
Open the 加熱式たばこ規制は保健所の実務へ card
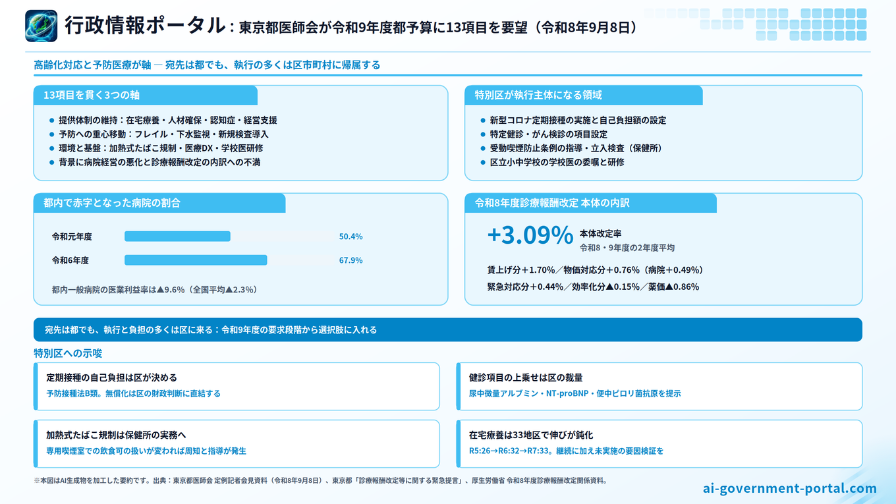pyautogui.click(x=237, y=443)
